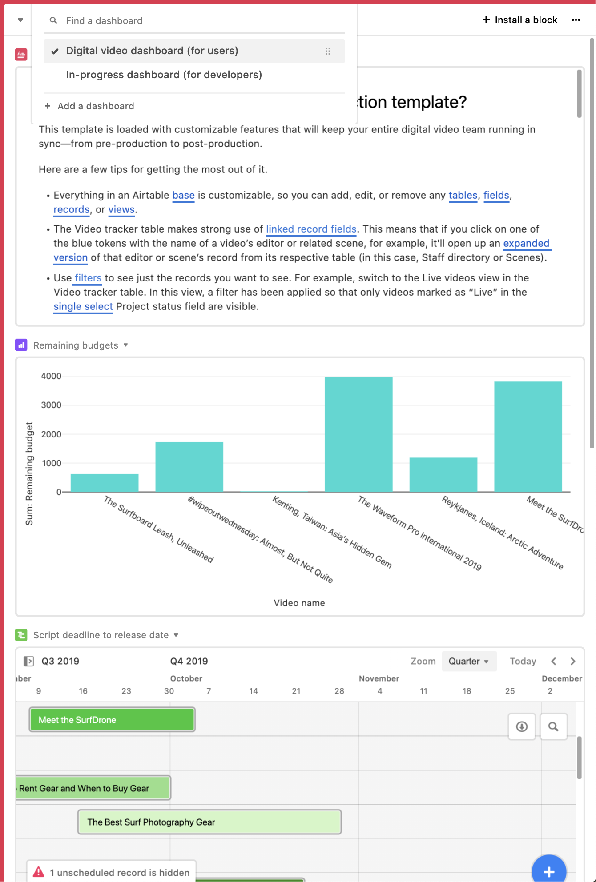This screenshot has width=596, height=882.
Task: Click the unscheduled record warning icon
Action: [x=39, y=872]
